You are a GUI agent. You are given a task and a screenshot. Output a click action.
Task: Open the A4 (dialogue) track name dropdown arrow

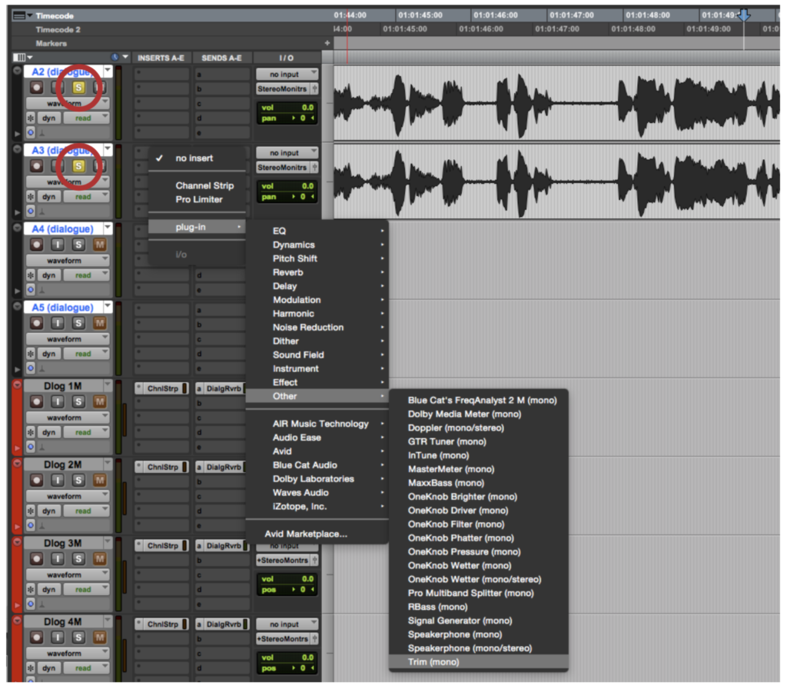(x=108, y=228)
